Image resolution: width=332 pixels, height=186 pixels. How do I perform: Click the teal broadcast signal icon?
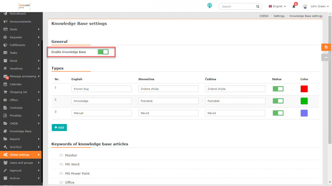(210, 6)
